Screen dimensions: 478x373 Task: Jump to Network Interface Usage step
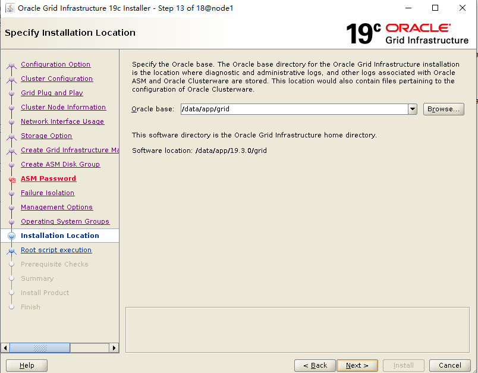pyautogui.click(x=62, y=121)
